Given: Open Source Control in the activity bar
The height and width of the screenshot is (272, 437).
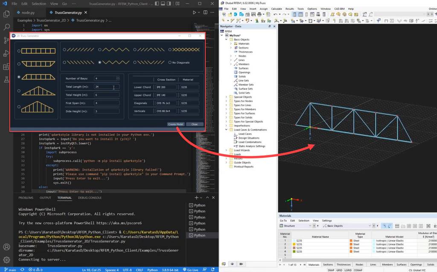Looking at the screenshot, I should [x=6, y=40].
